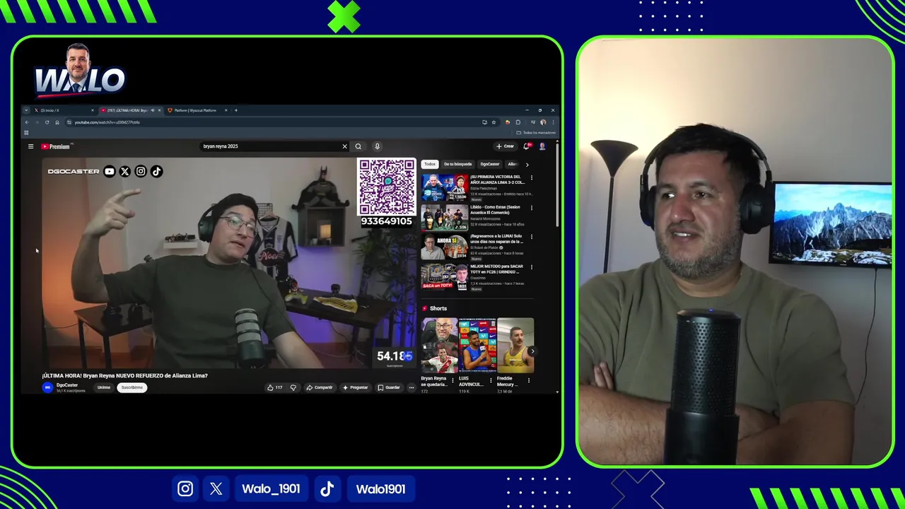Go to the browser home page

coord(57,122)
